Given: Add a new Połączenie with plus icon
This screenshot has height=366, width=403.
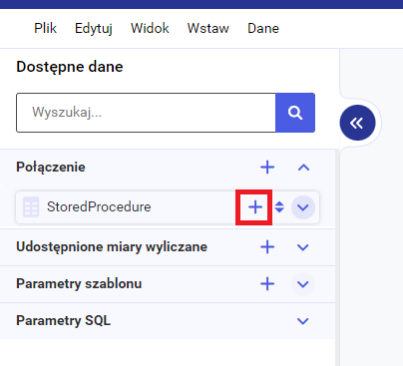Looking at the screenshot, I should 267,168.
